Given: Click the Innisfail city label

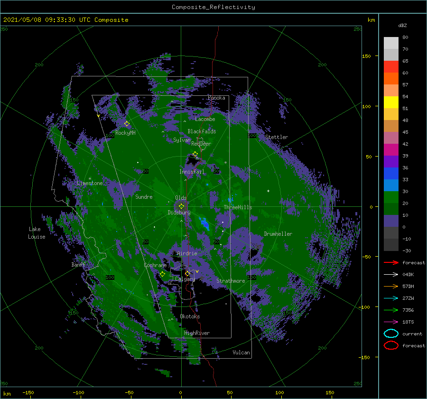Looking at the screenshot, I should coord(192,172).
